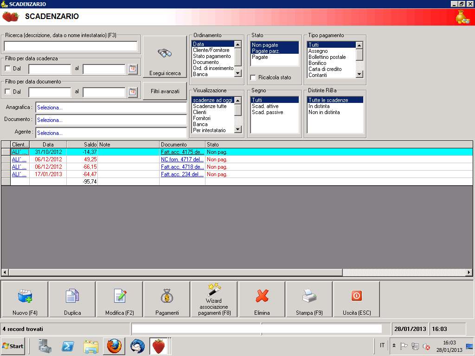Viewport: 475px width, 356px height.
Task: Open PowerShell from the taskbar
Action: pyautogui.click(x=68, y=346)
